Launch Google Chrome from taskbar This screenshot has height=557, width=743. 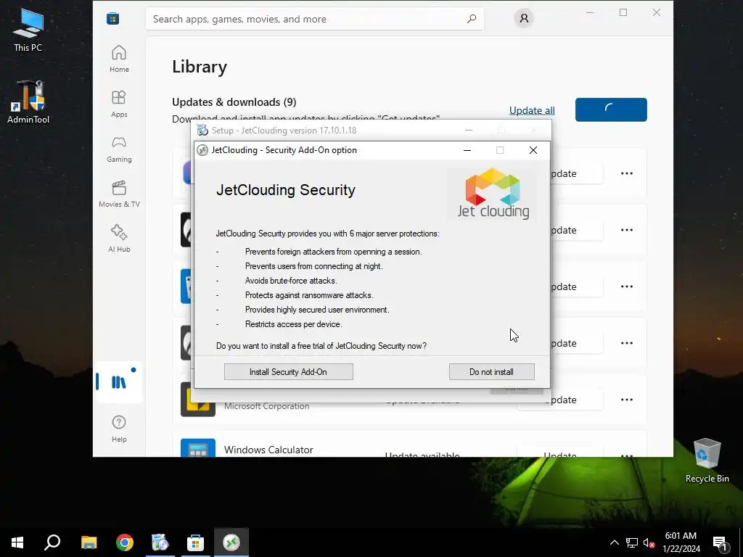click(125, 542)
